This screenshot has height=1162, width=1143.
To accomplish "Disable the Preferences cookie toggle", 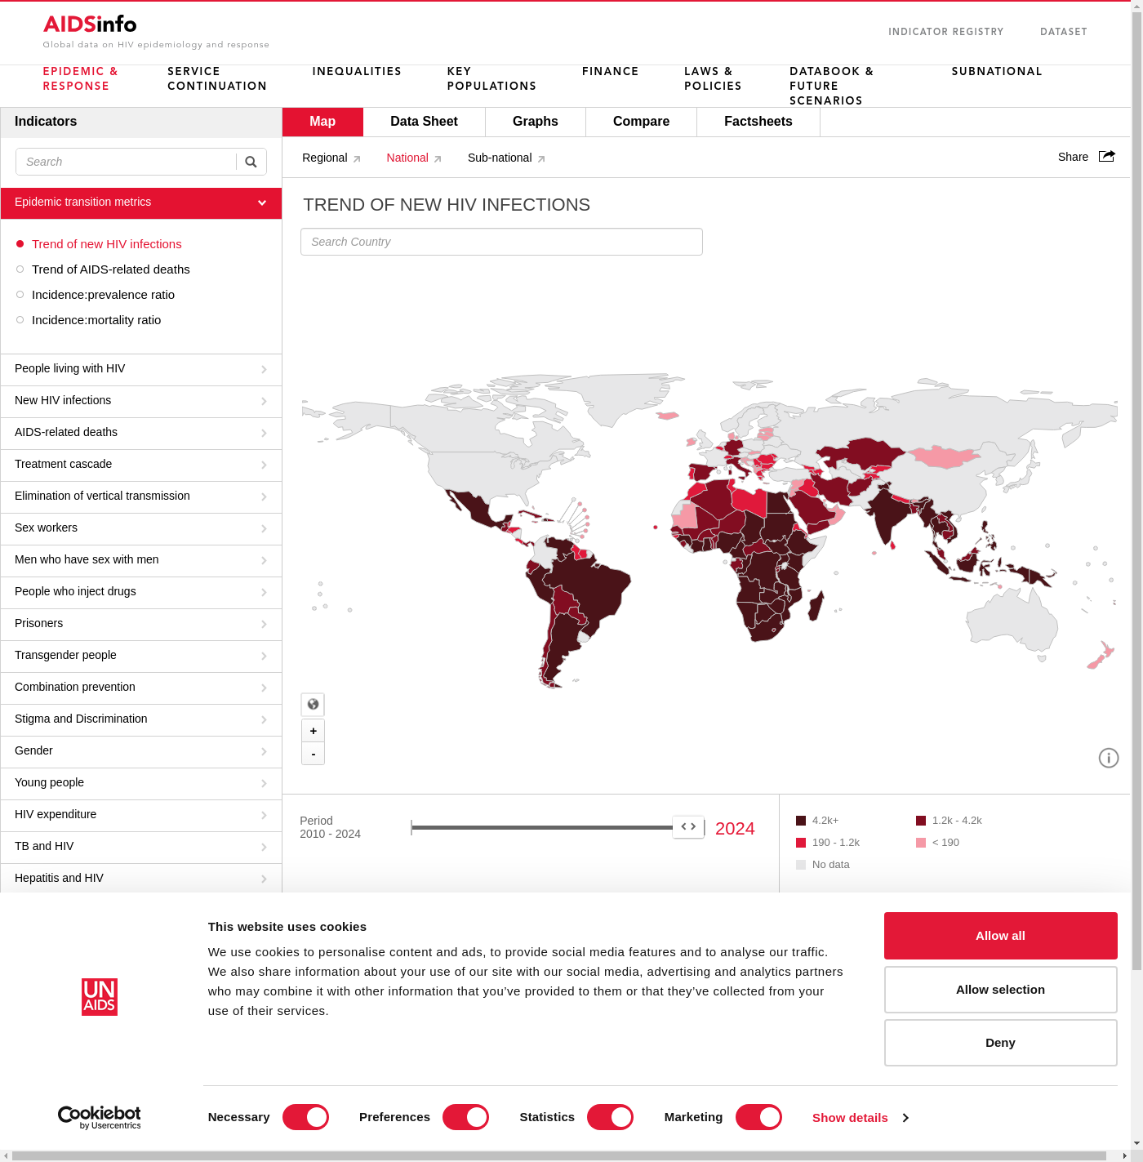I will (x=465, y=1117).
